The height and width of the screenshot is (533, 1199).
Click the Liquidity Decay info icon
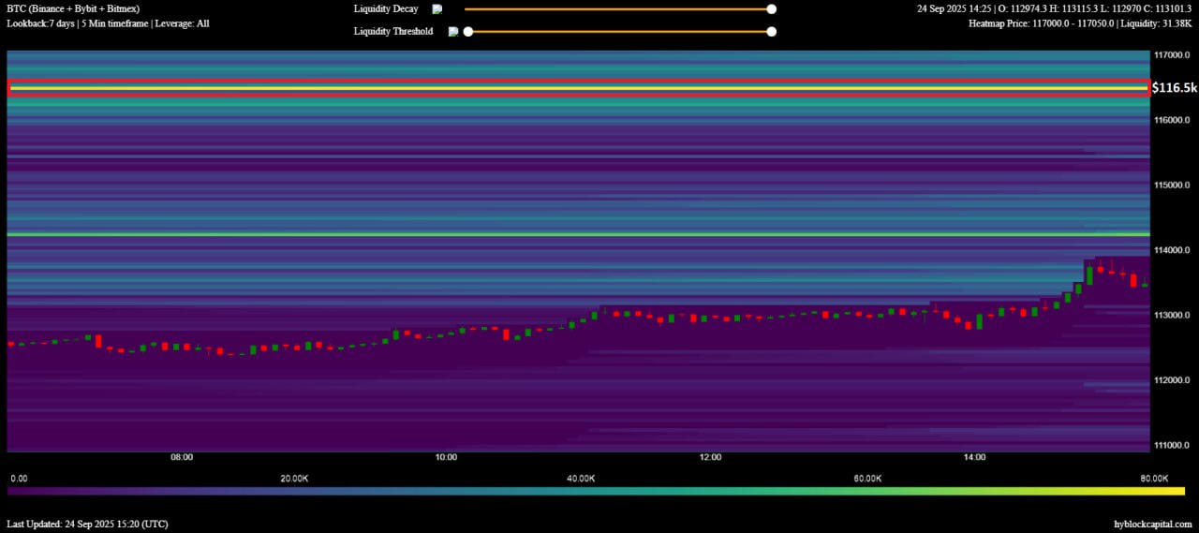(x=437, y=9)
